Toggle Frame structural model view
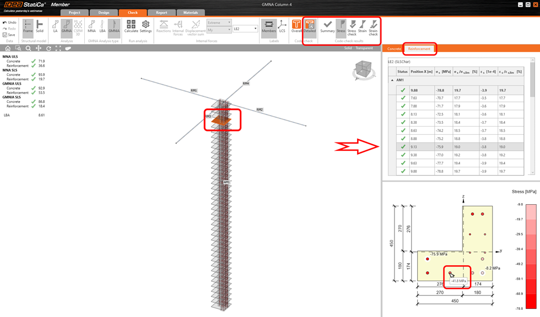The image size is (540, 317). [28, 26]
